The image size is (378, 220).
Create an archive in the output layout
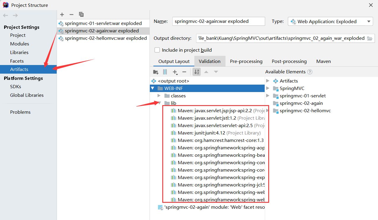pos(165,72)
